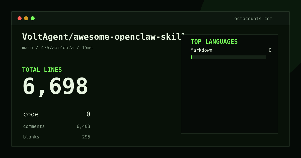This screenshot has width=301, height=158.
Task: Click the comments label
Action: [x=34, y=126]
